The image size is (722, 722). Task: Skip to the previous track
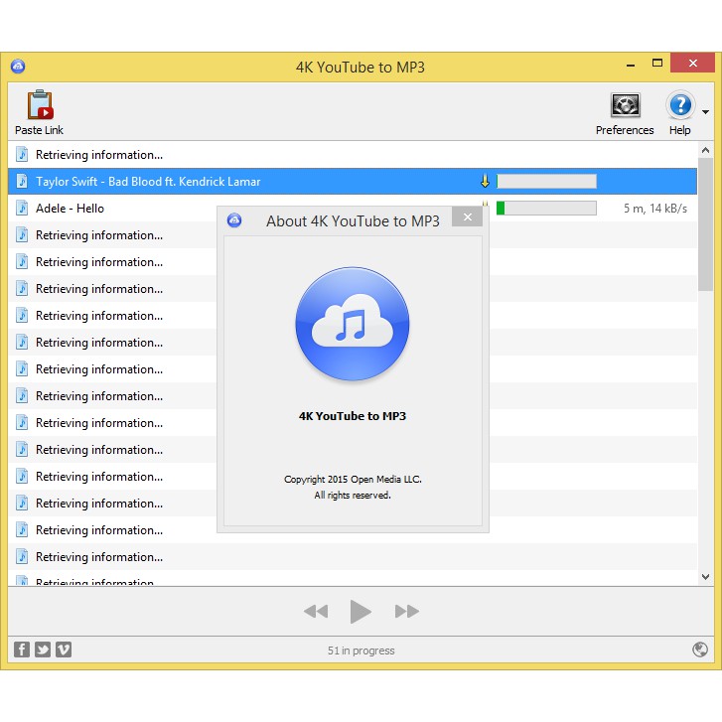(316, 612)
